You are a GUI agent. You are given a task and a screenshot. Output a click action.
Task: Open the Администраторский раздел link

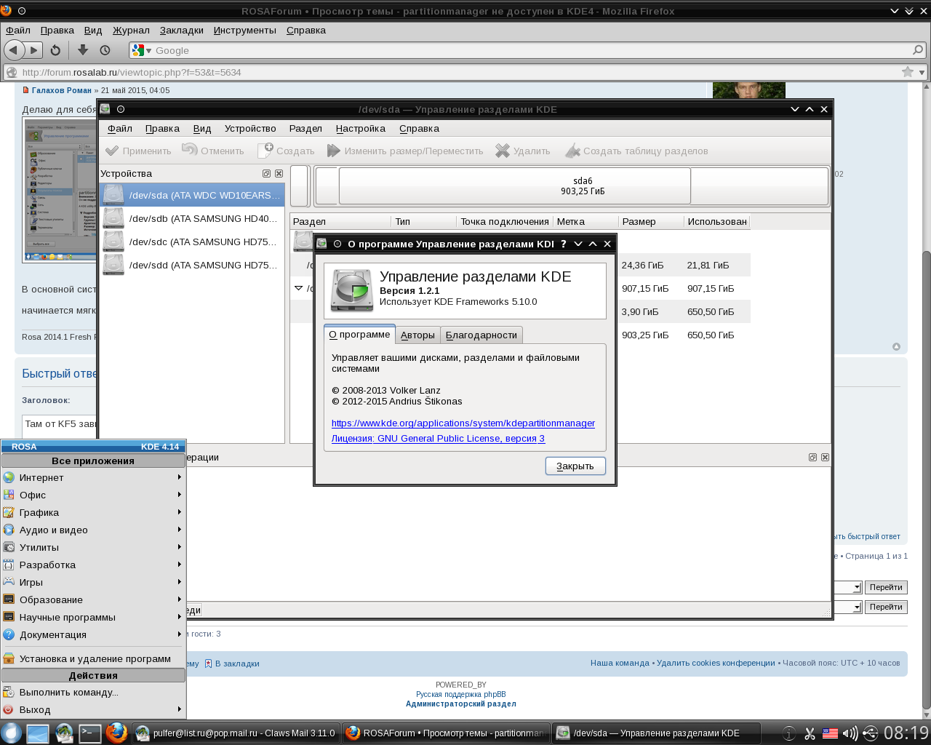(x=461, y=704)
